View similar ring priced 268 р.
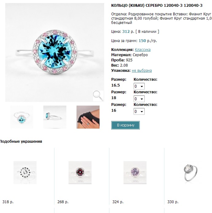Viewport: 212px width, 213px height. pyautogui.click(x=80, y=172)
